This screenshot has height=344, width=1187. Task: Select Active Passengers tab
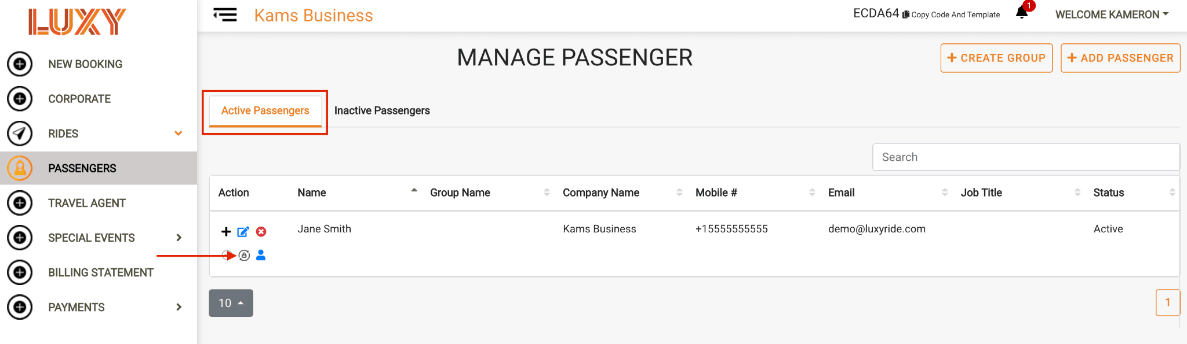pyautogui.click(x=265, y=110)
